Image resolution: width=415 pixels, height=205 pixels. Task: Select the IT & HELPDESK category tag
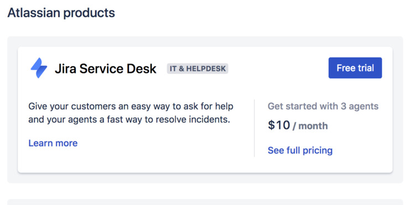click(x=198, y=69)
